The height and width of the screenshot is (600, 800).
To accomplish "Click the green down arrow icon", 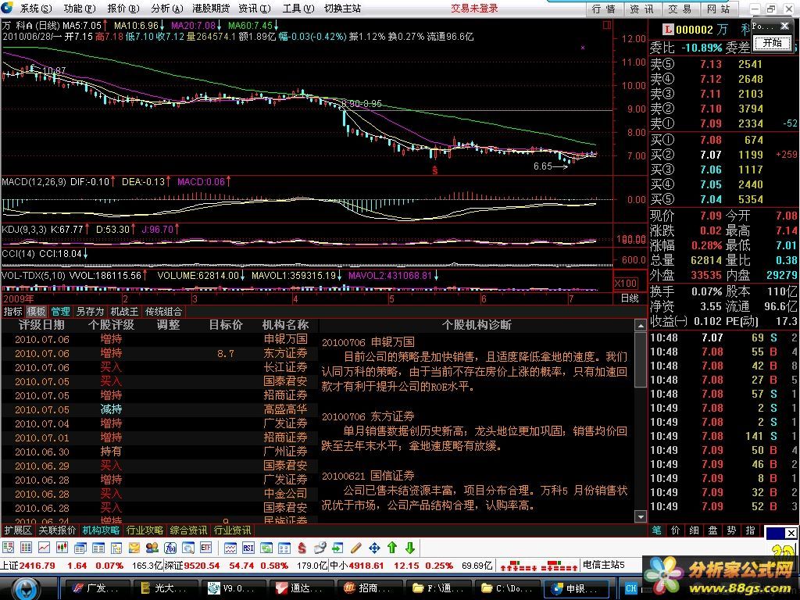I will click(409, 548).
